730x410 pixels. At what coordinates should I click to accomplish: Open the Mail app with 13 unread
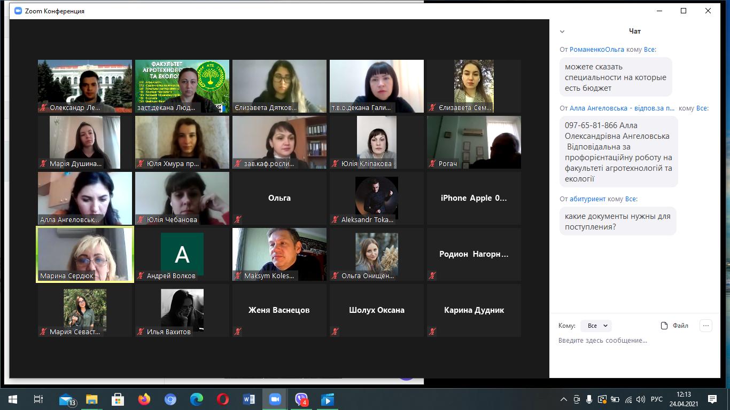pyautogui.click(x=66, y=399)
